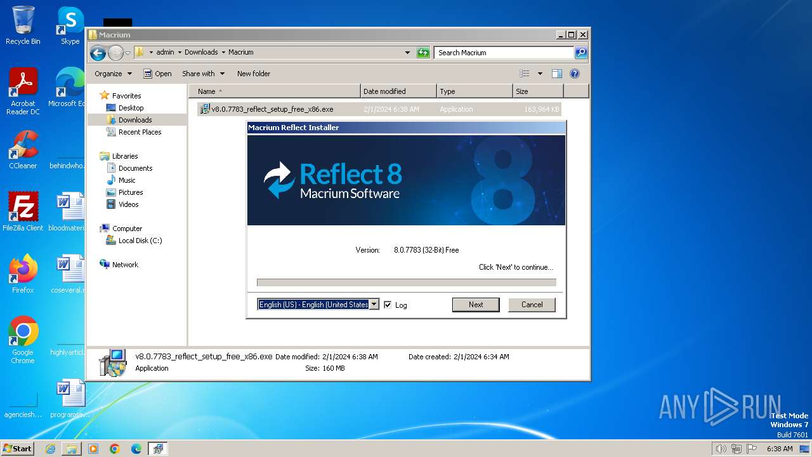Create a New folder
The width and height of the screenshot is (812, 457).
point(254,74)
